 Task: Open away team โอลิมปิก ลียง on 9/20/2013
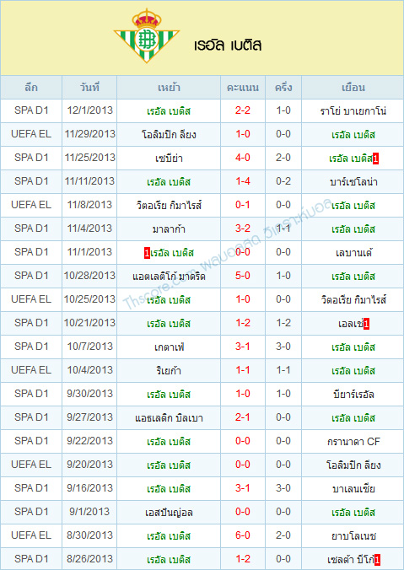353,465
